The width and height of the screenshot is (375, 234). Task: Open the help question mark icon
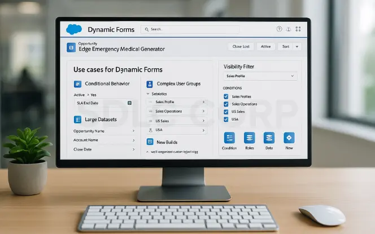point(279,29)
